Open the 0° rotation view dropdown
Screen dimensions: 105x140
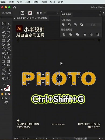pos(36,138)
